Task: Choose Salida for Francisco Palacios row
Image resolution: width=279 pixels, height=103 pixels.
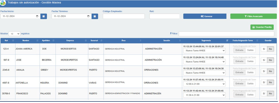Action: (x=250, y=95)
